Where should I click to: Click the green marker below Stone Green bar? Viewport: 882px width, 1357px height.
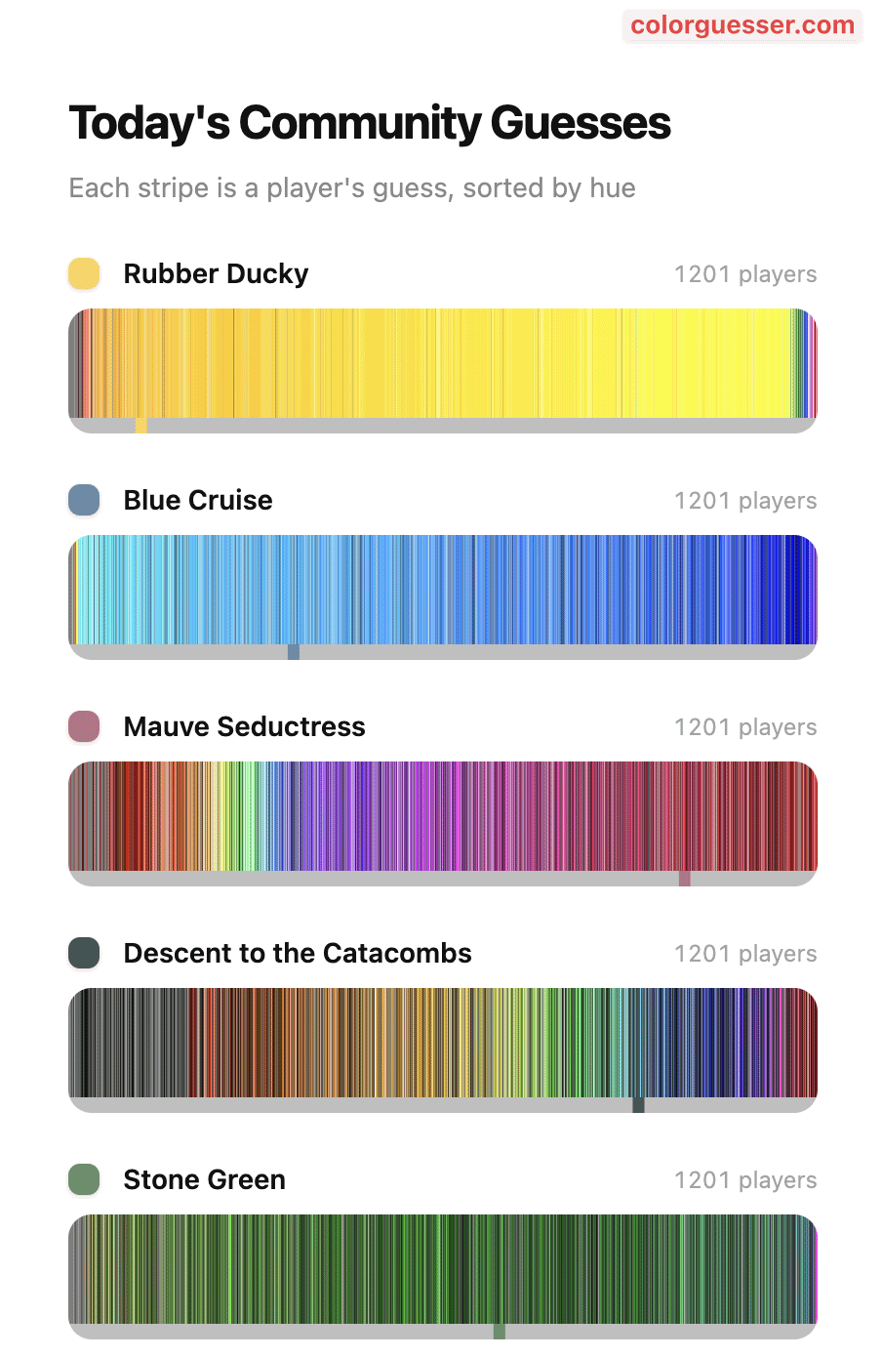(x=500, y=1332)
